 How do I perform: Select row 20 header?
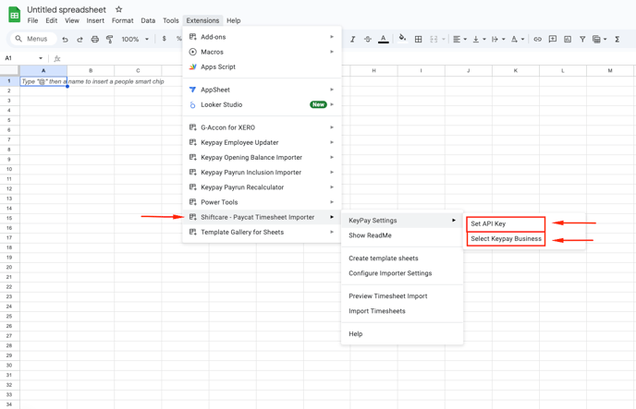tap(9, 267)
